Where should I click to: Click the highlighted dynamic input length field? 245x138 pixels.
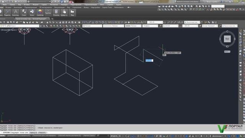tap(149, 61)
